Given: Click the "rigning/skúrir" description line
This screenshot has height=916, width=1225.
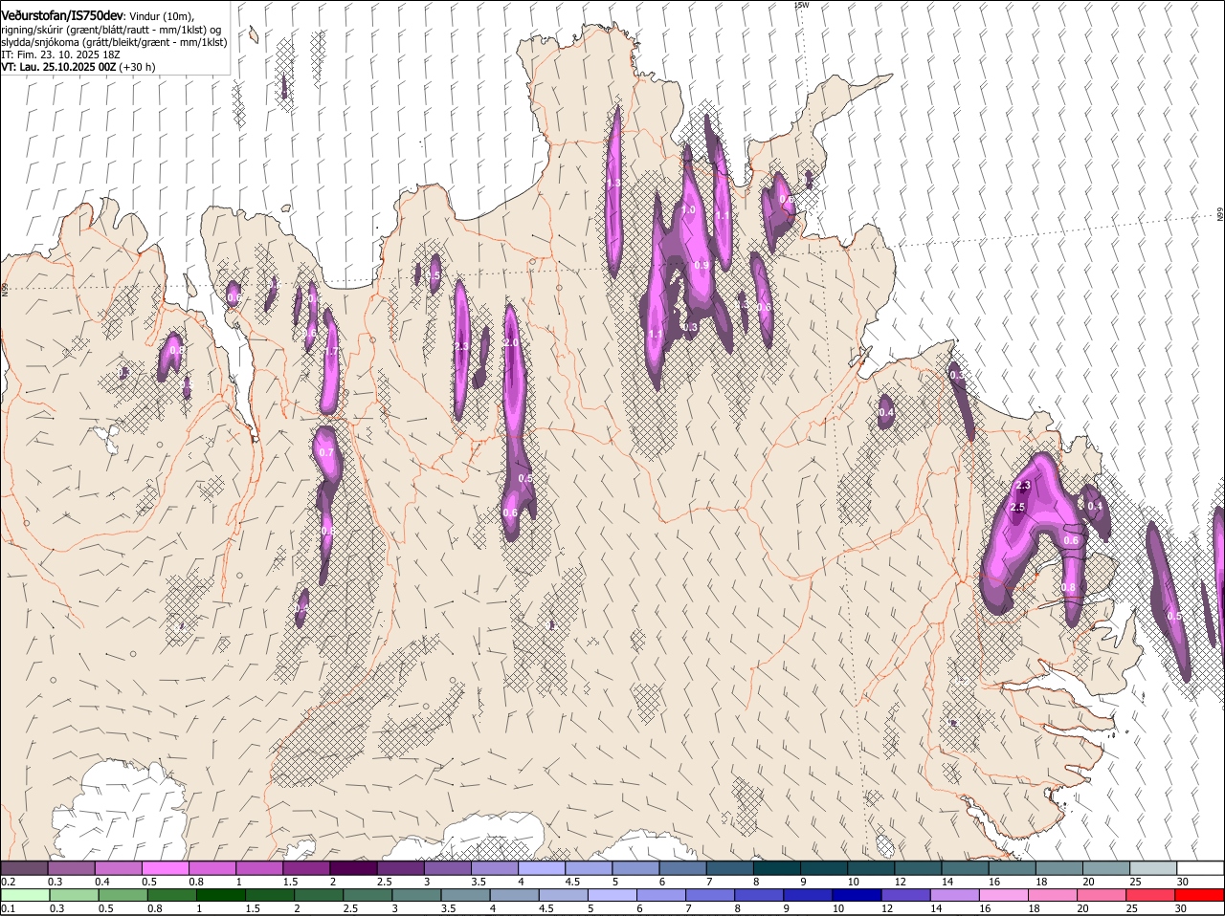Looking at the screenshot, I should coord(112,30).
